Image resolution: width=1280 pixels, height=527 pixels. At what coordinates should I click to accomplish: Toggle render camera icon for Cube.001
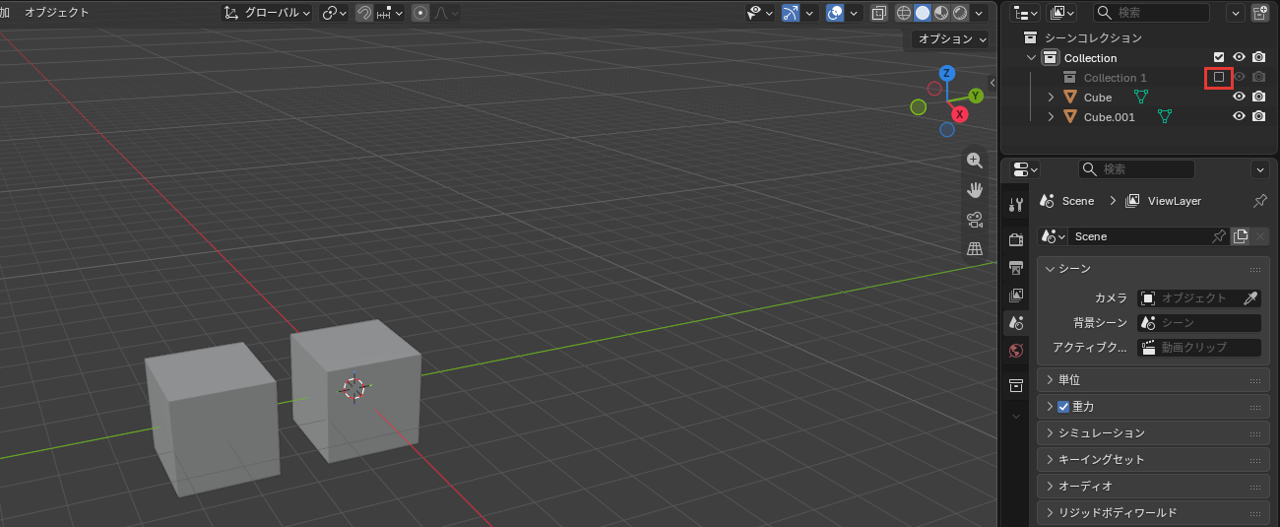coord(1258,116)
